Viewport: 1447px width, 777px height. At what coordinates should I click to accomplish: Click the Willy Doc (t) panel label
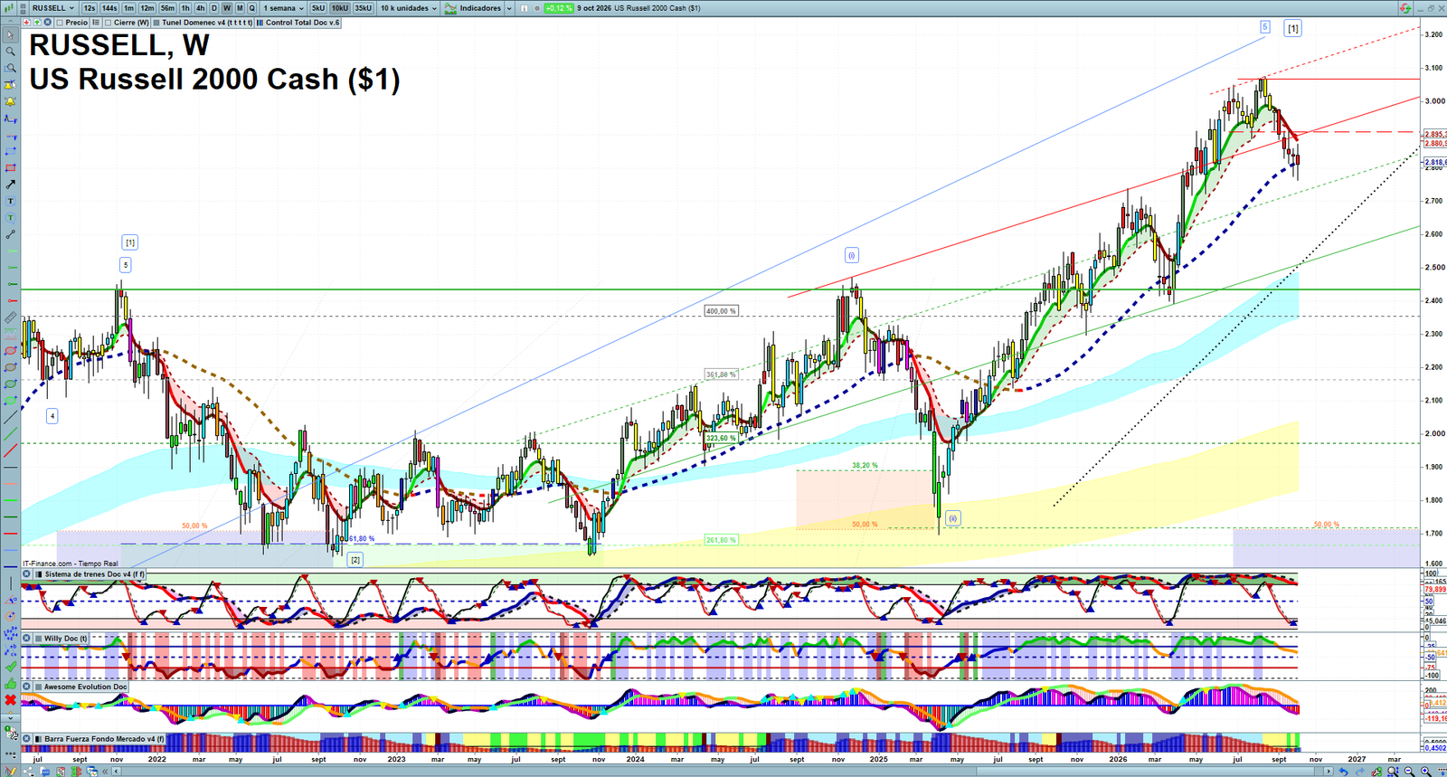tap(66, 639)
